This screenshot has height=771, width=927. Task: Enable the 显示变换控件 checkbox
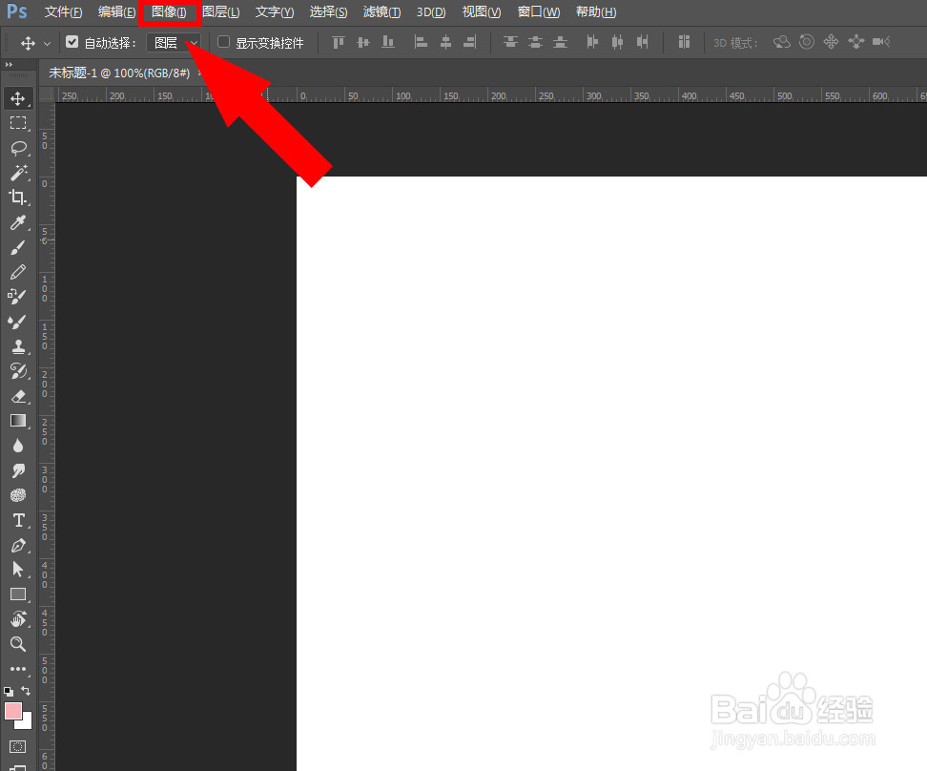[223, 41]
